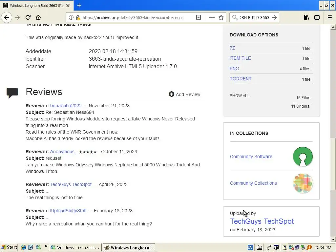Open the Anonymous reviewer link

pos(62,152)
